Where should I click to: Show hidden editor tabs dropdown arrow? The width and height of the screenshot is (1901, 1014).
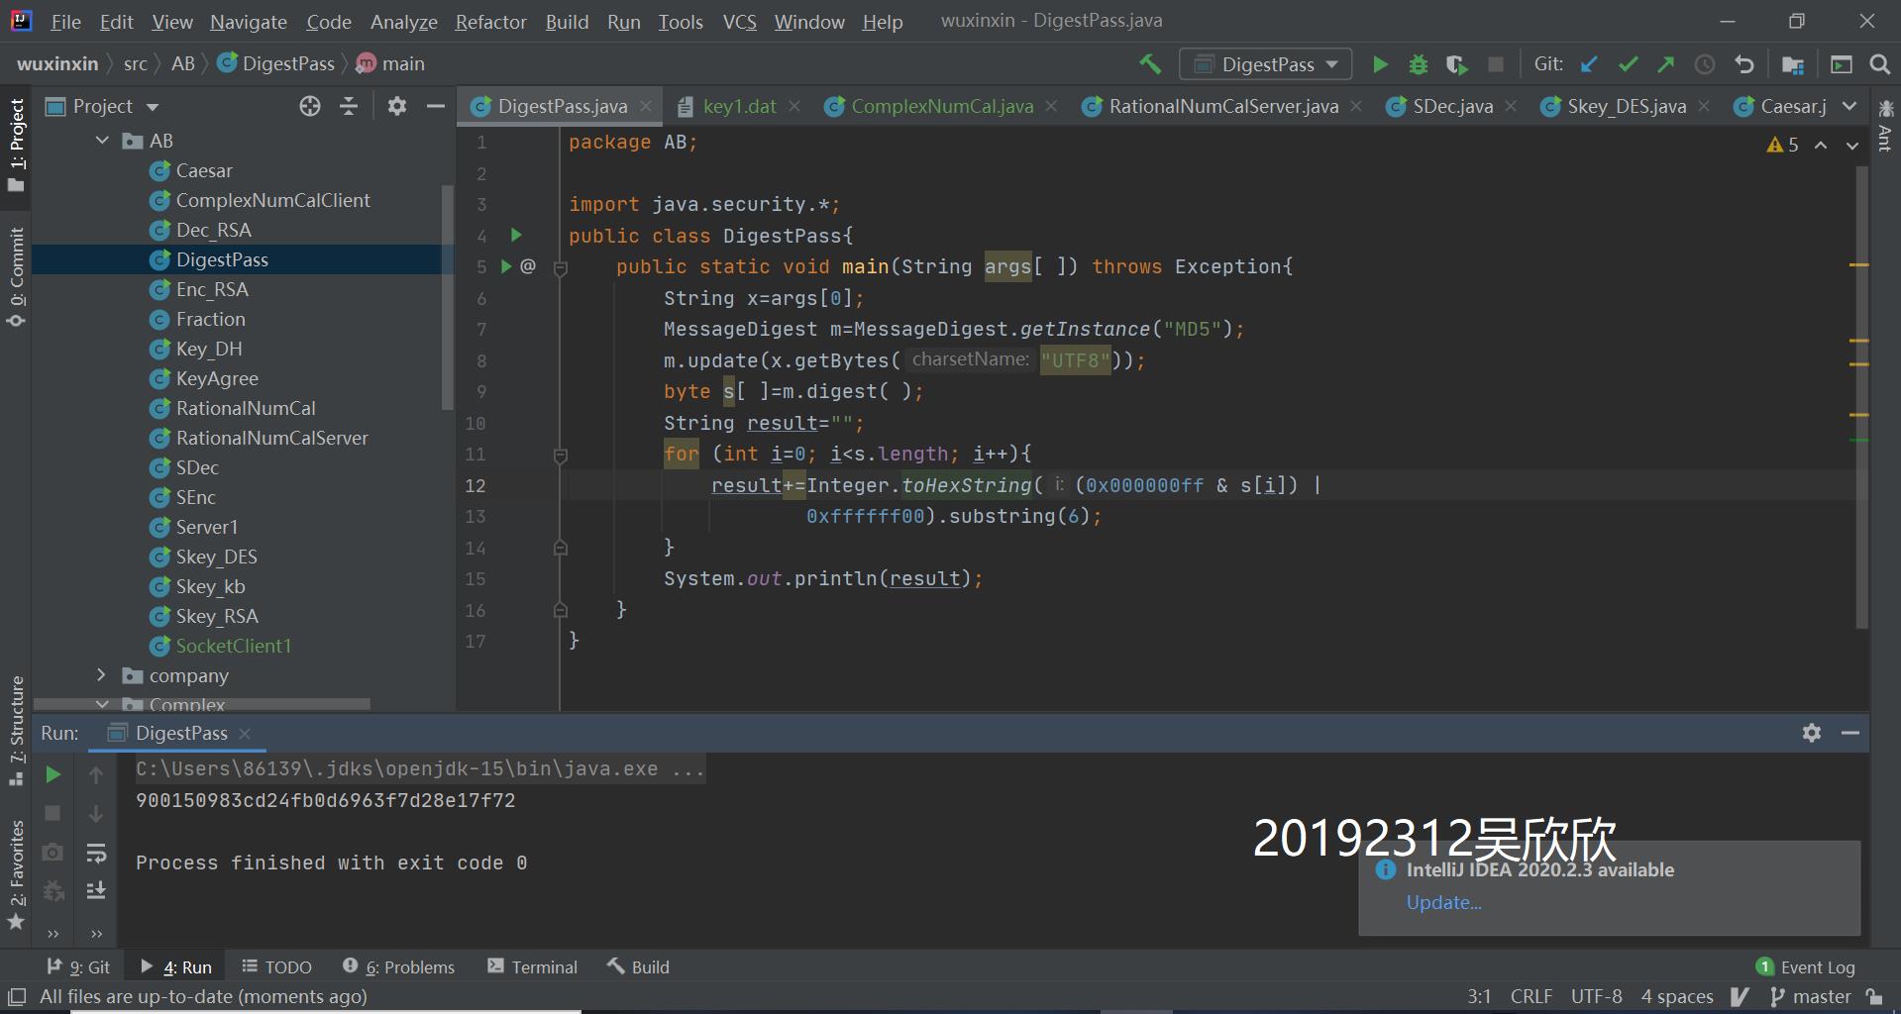click(1849, 106)
